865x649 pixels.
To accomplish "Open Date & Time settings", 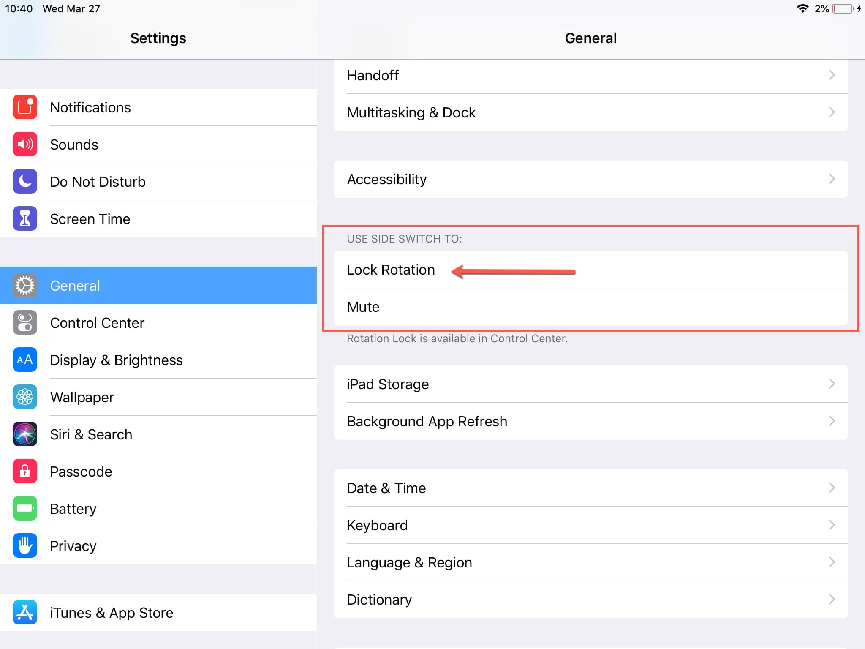I will coord(590,488).
